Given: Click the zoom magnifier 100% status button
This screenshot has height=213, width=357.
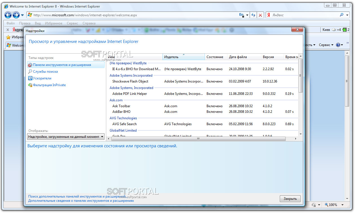Looking at the screenshot, I should [331, 205].
